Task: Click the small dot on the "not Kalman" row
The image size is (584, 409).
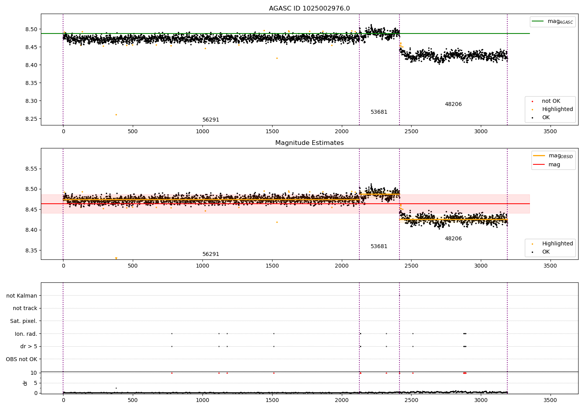Action: click(x=399, y=296)
